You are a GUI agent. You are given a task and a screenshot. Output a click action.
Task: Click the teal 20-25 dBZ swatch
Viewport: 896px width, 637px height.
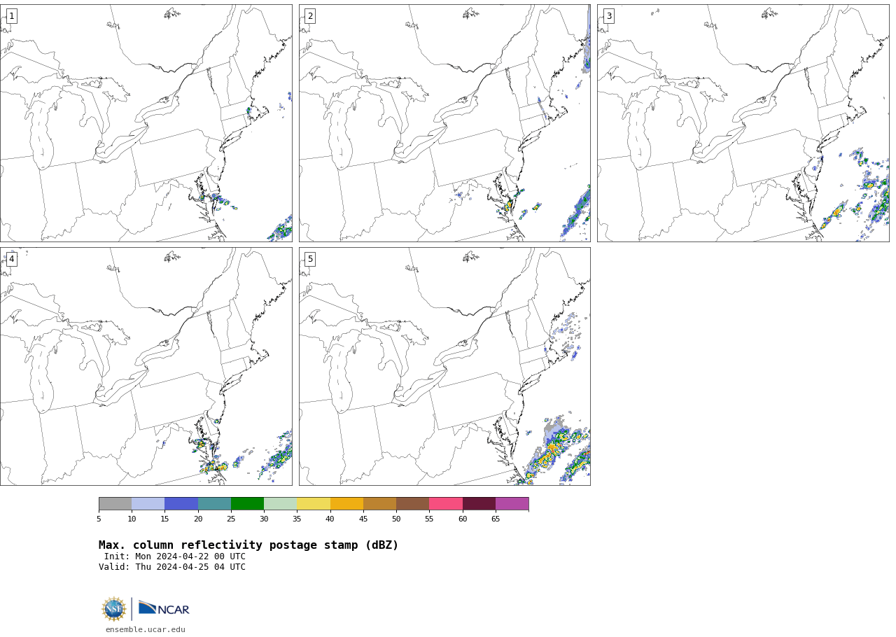tap(214, 504)
